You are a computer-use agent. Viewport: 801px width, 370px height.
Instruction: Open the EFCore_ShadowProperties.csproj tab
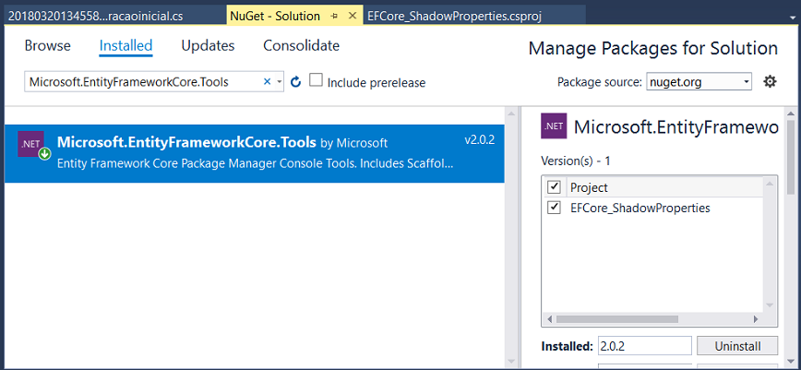[474, 16]
